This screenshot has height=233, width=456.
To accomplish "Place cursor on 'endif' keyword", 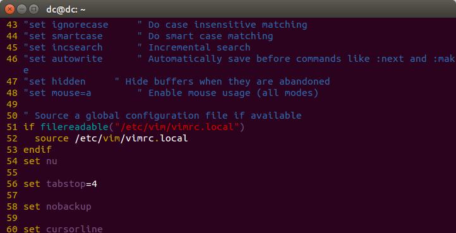I will (37, 150).
